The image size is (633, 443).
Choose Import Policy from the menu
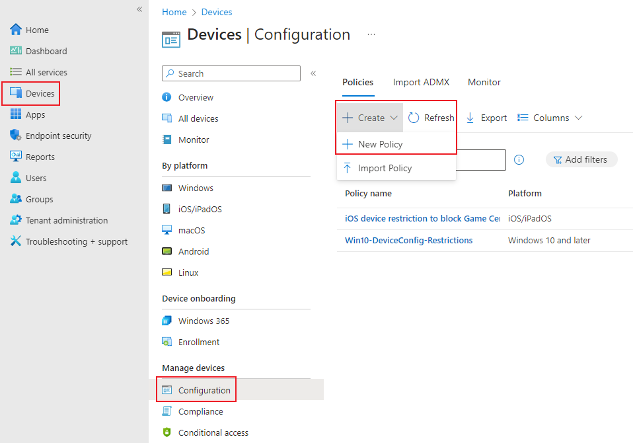[x=385, y=168]
